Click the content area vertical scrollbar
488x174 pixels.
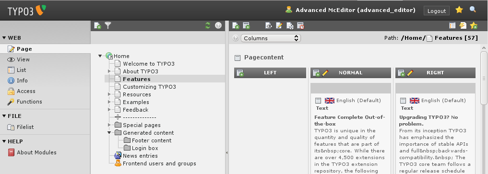click(484, 78)
